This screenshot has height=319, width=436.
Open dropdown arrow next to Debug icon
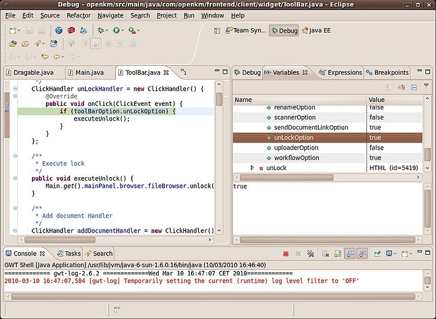click(107, 31)
